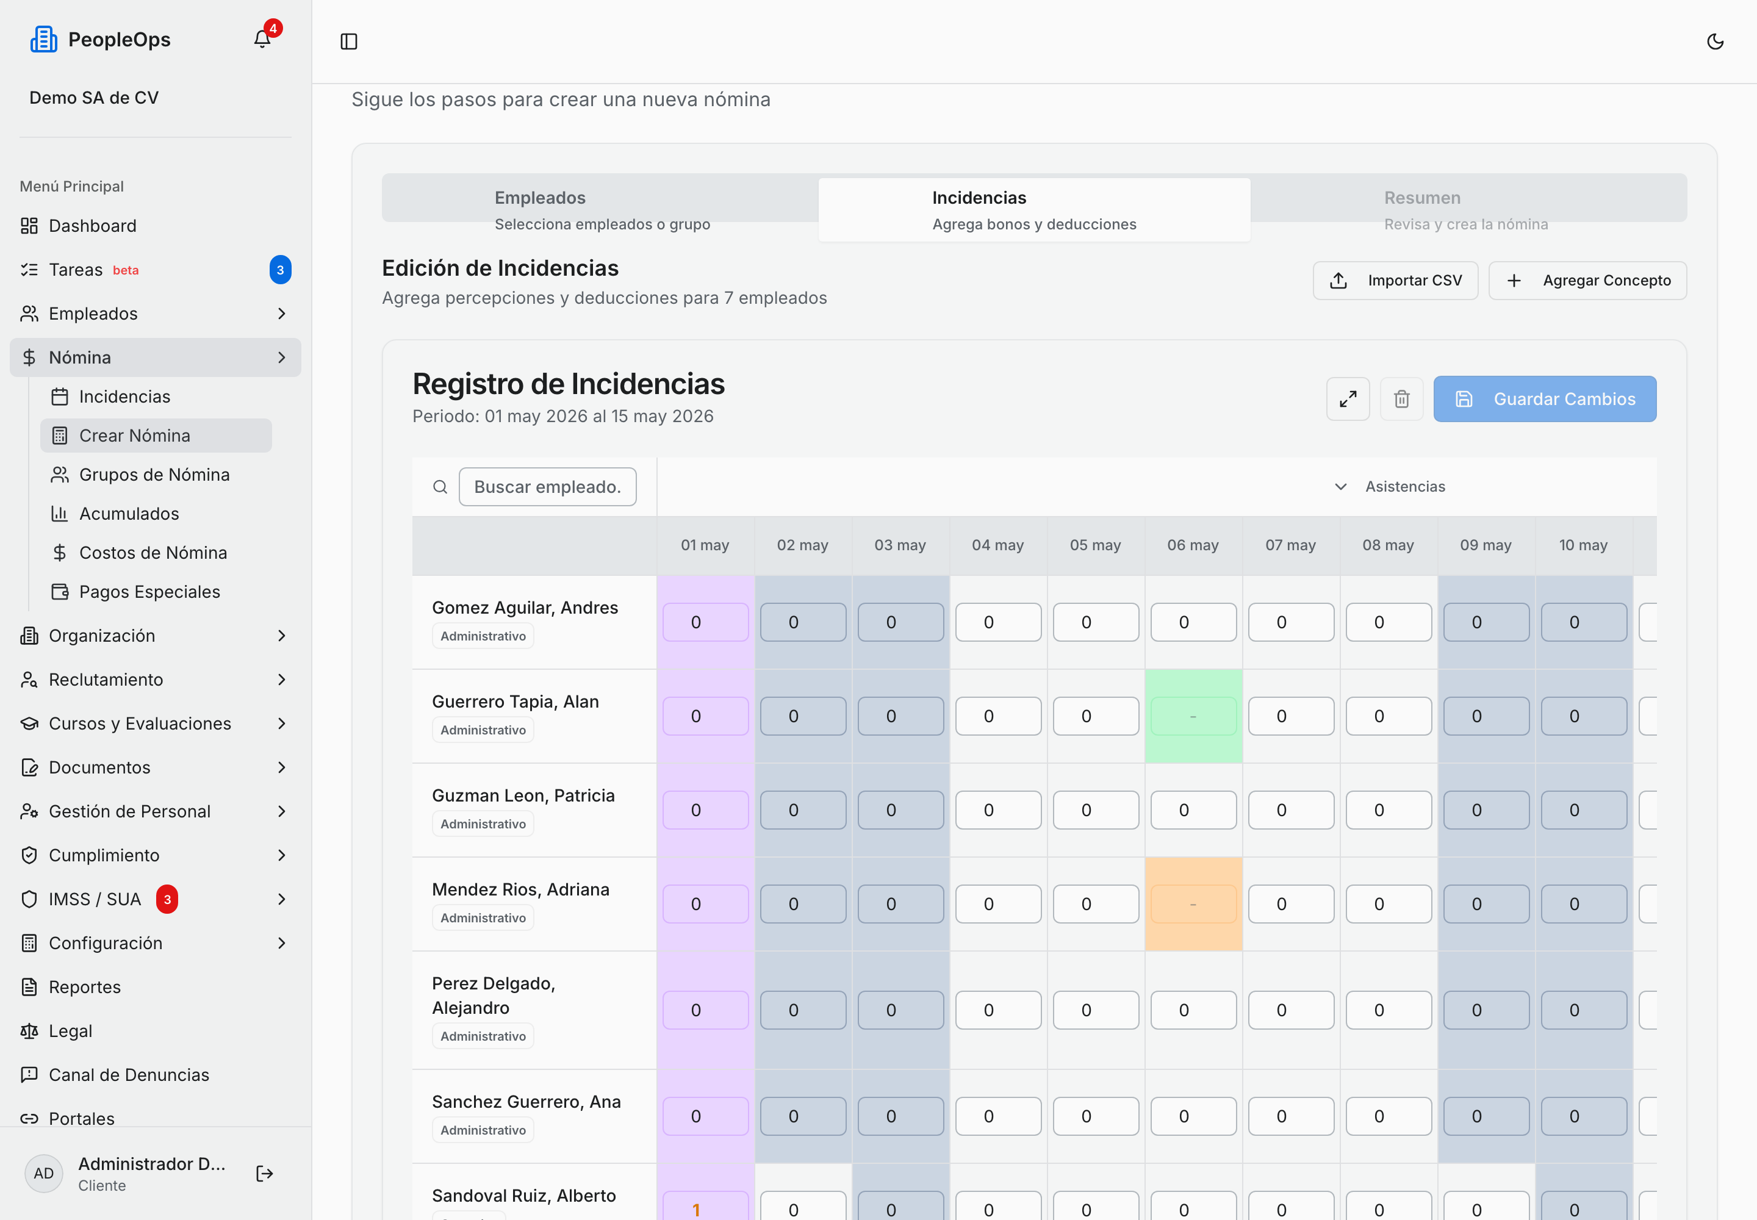Click the logout icon beside Administrador
The height and width of the screenshot is (1220, 1757).
coord(265,1174)
